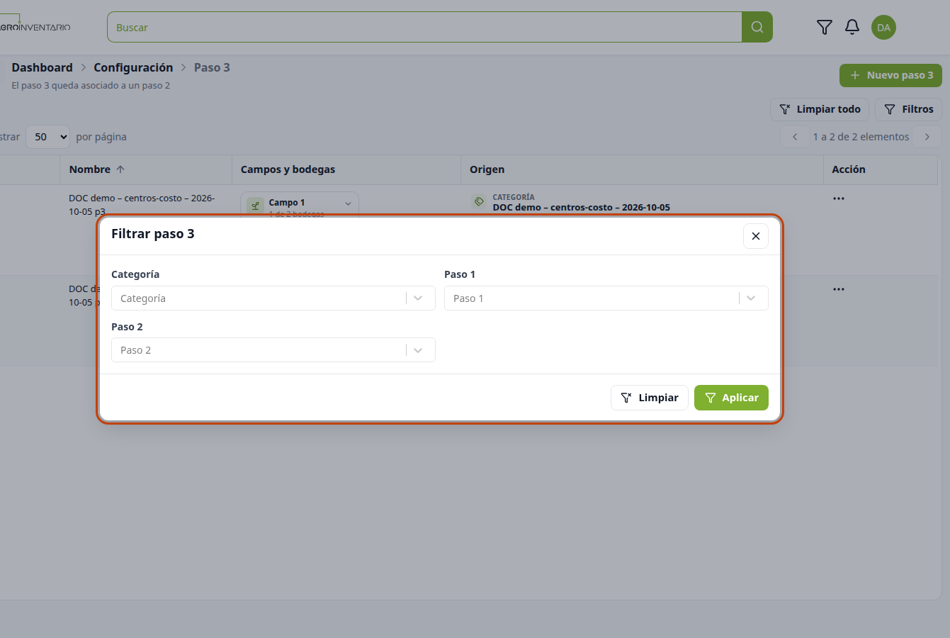Click the 'El paso 3 queda asociado' subtitle

(x=91, y=86)
